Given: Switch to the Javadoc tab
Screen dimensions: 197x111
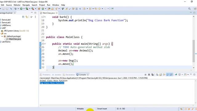Looking at the screenshot, I should 57,75.
